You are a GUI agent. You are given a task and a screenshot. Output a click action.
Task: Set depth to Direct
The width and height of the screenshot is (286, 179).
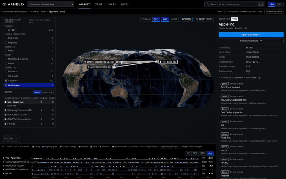37,92
